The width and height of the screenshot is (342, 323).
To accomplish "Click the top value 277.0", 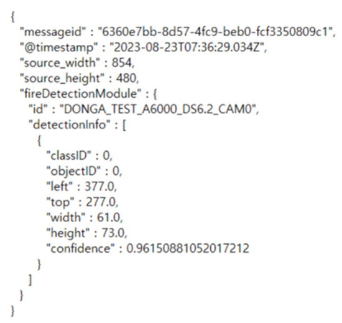I will point(101,202).
